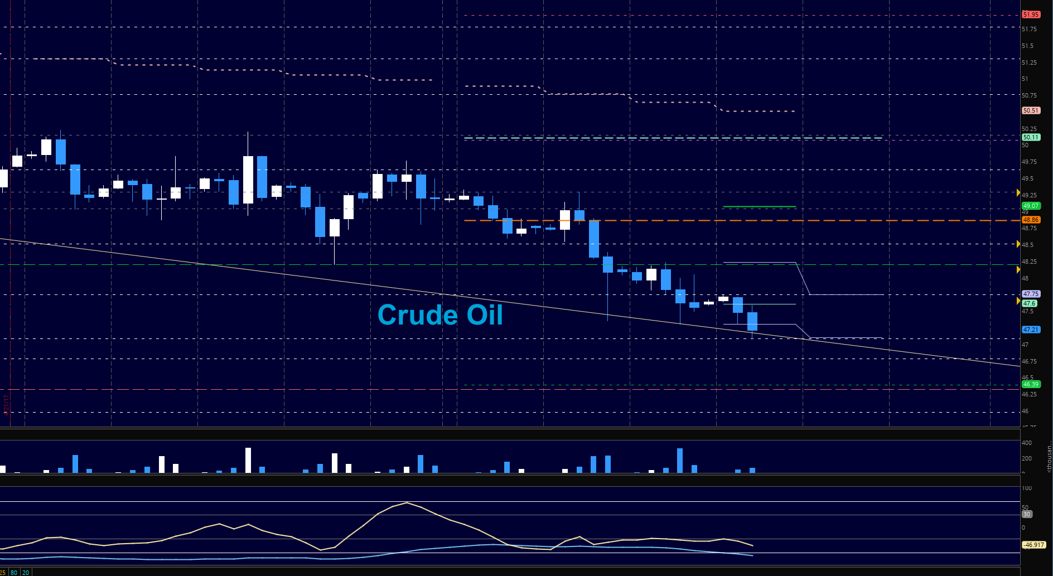Click the yellow -46.917 indicator value label
1053x576 pixels.
1033,545
